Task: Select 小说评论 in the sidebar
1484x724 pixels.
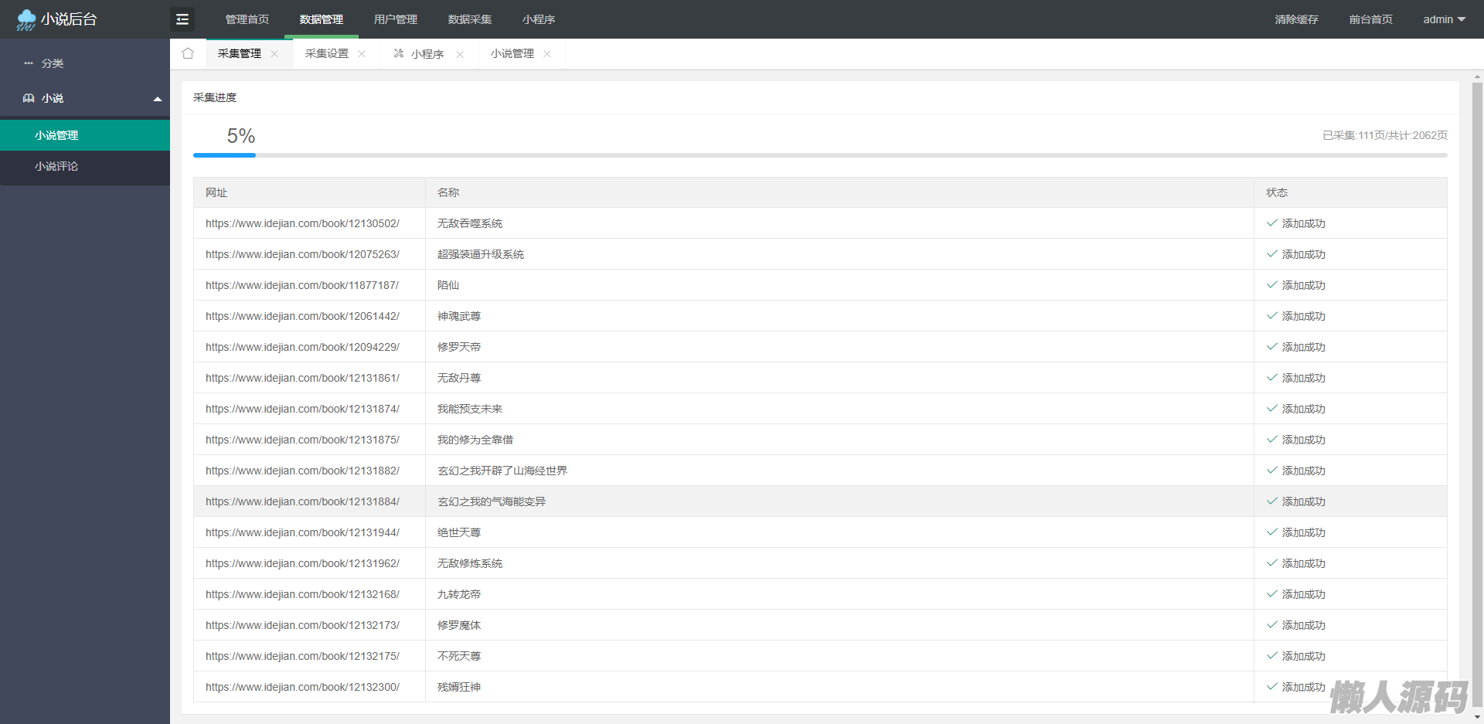Action: pyautogui.click(x=56, y=166)
